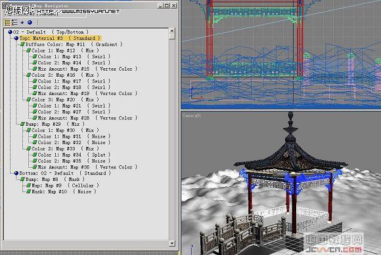This screenshot has width=381, height=255.
Task: Select Mask: Map #10 (Noise)
Action: 64,191
